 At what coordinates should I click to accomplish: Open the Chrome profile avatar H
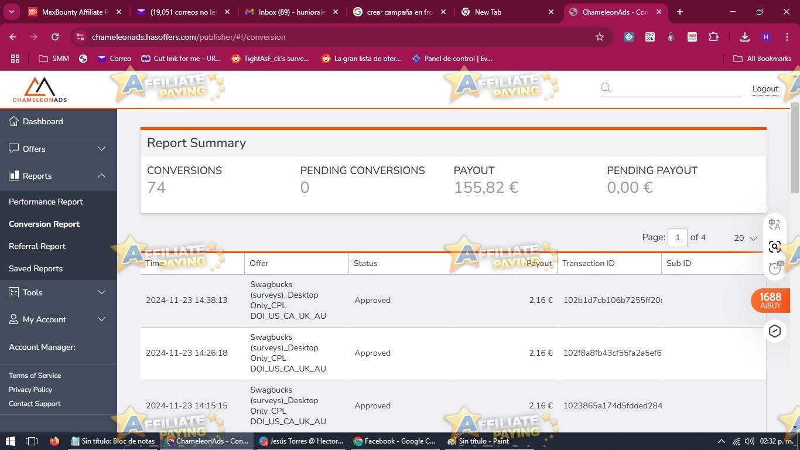point(766,37)
